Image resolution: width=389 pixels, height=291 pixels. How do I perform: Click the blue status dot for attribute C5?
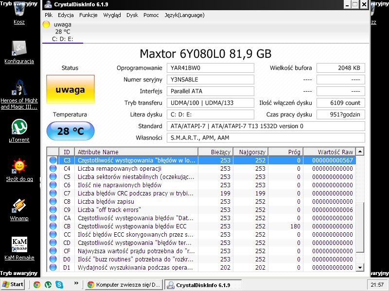tap(53, 177)
